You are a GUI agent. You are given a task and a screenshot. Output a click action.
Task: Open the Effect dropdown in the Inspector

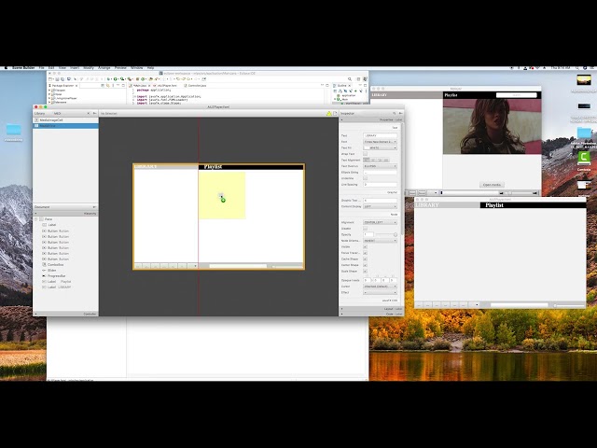380,292
